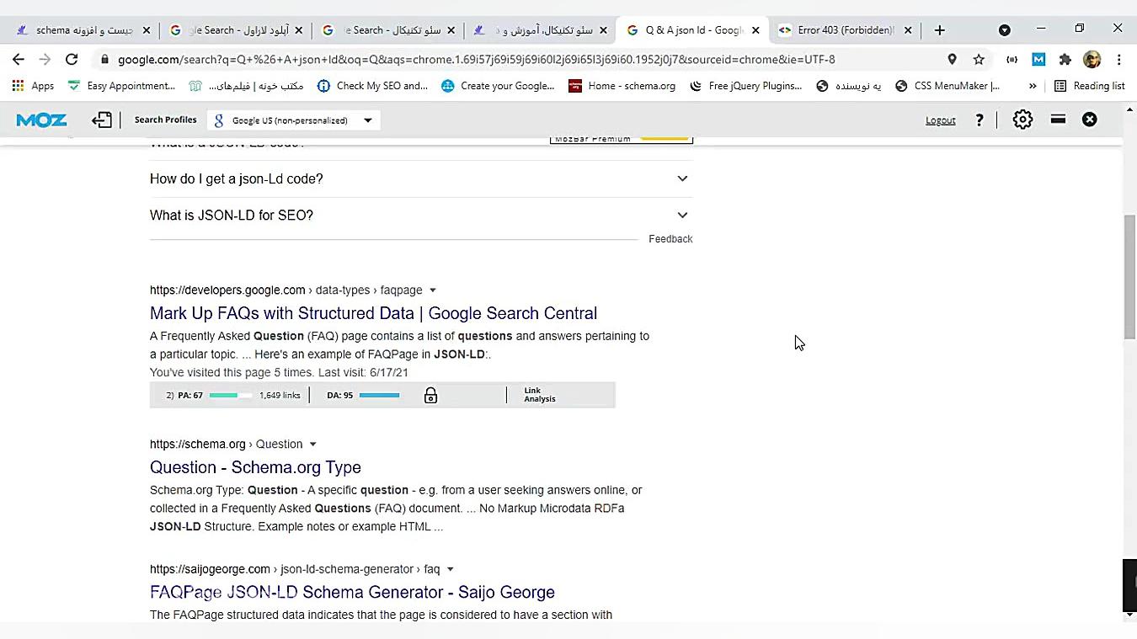Click the site info padlock in address bar
The image size is (1137, 639).
(x=104, y=60)
